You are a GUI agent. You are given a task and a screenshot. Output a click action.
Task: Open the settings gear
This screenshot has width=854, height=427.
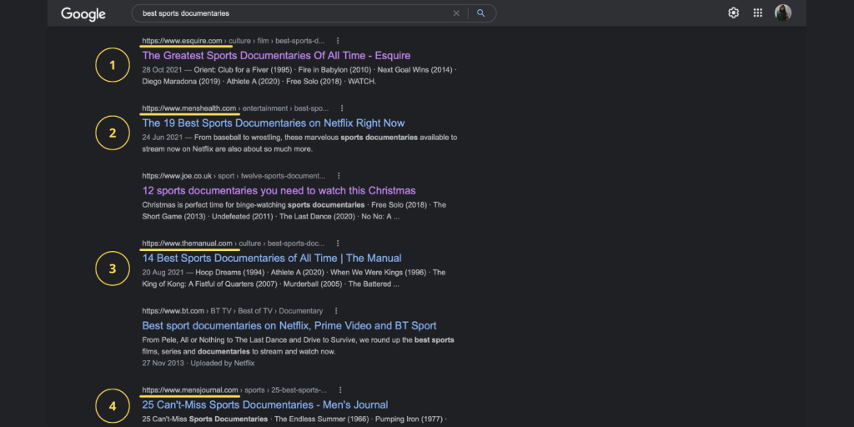(x=734, y=13)
